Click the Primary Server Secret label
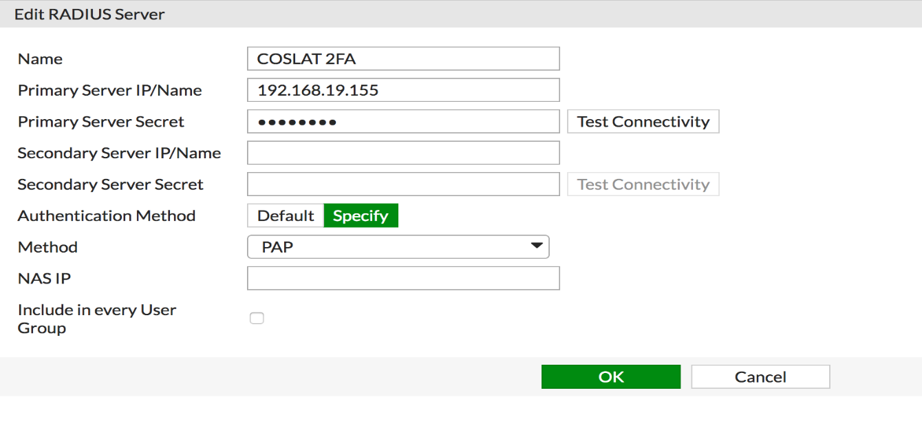Viewport: 922px width, 448px height. [101, 122]
